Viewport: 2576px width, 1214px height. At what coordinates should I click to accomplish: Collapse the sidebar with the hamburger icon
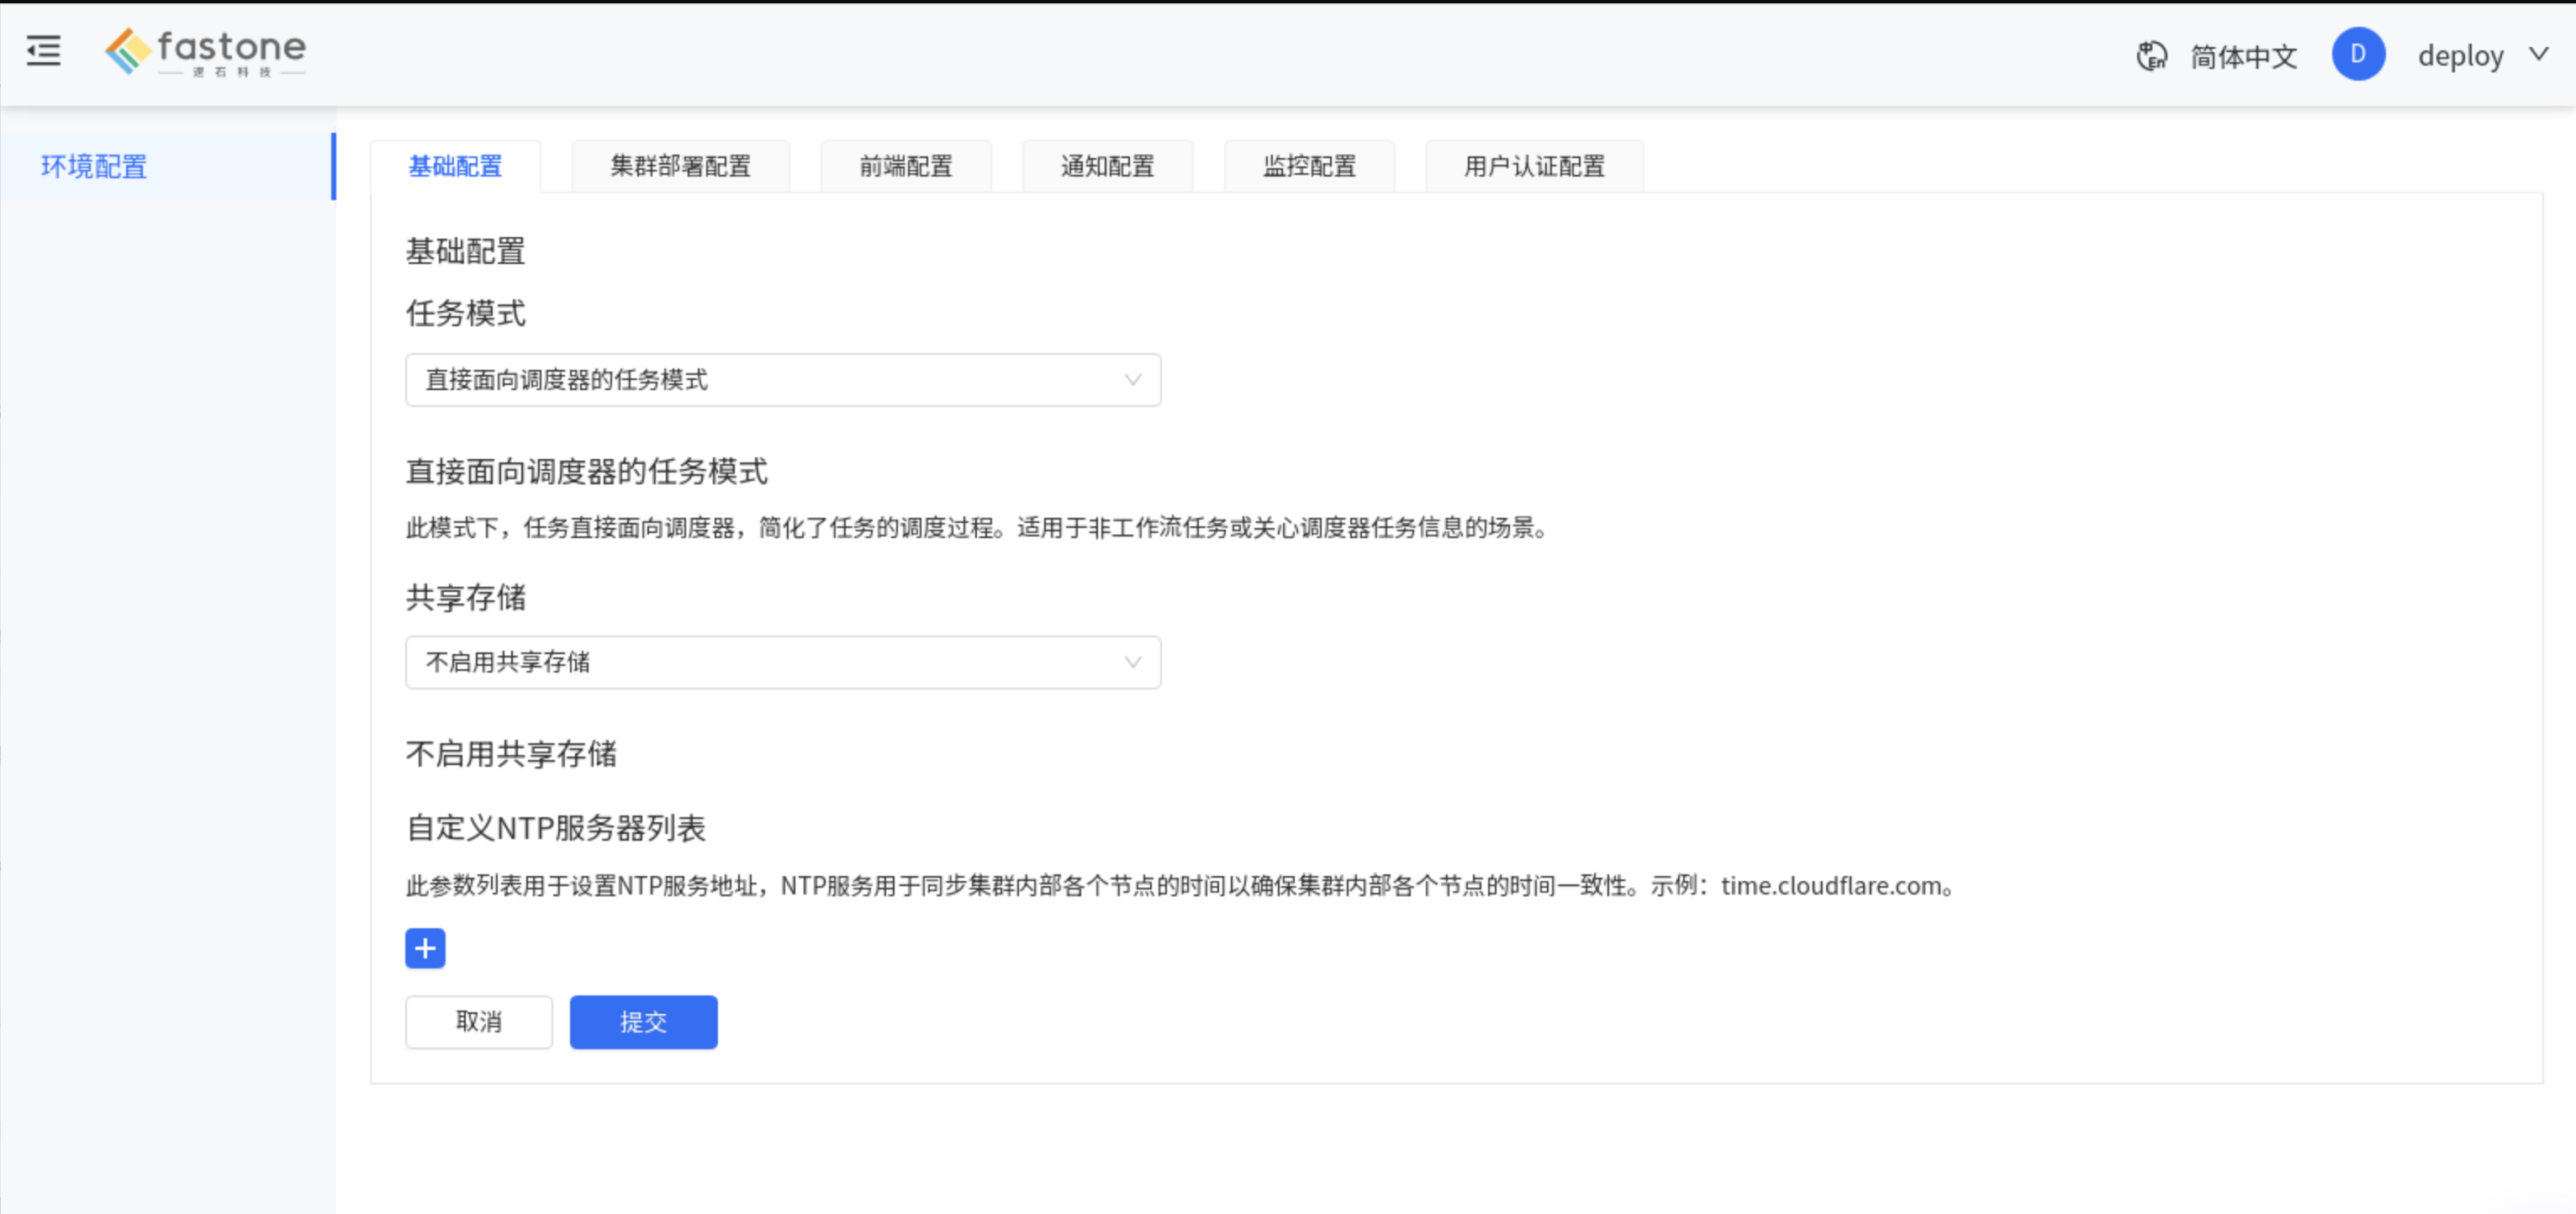coord(43,50)
